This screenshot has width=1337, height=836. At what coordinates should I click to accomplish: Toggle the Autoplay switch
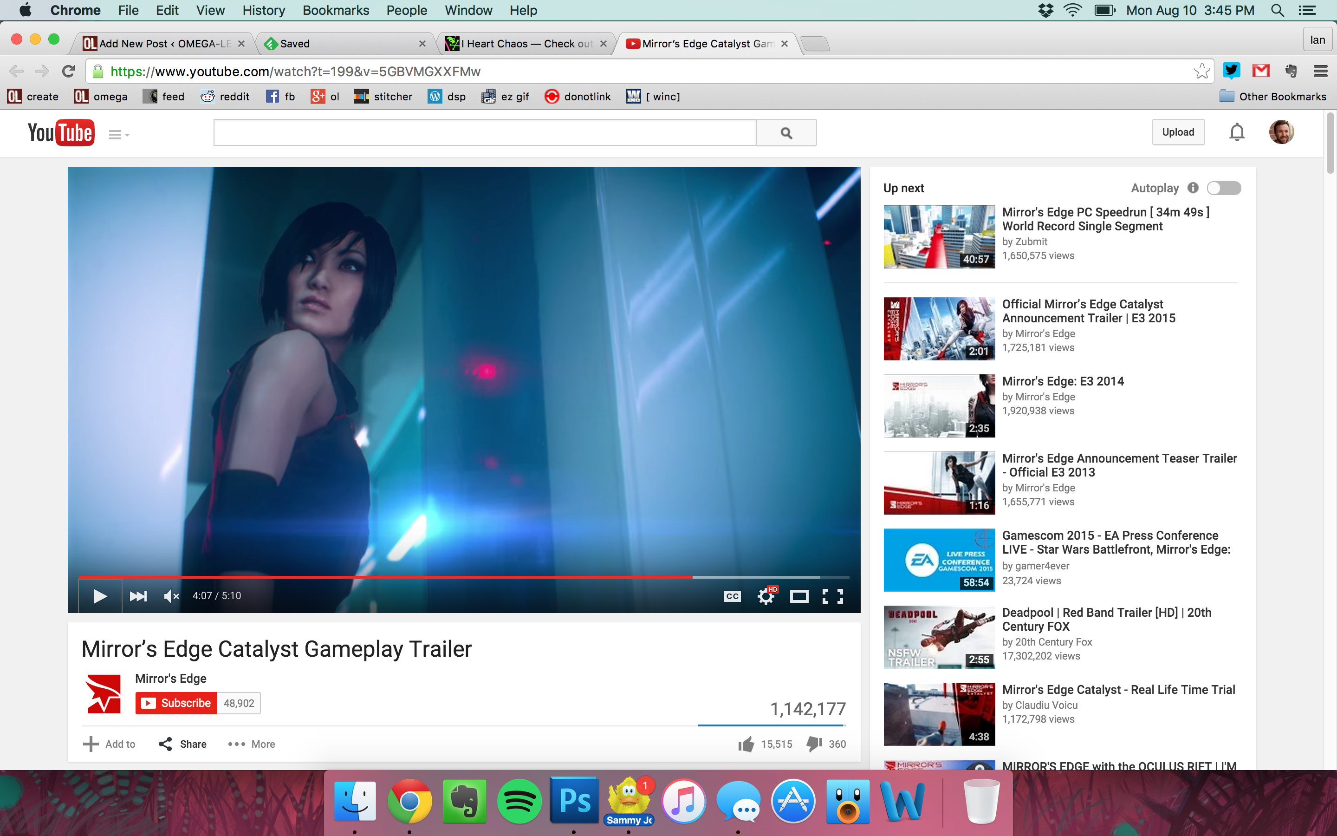click(1223, 188)
